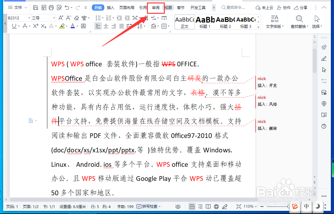
Task: Toggle Sogou Chinese input mode key
Action: tap(306, 206)
